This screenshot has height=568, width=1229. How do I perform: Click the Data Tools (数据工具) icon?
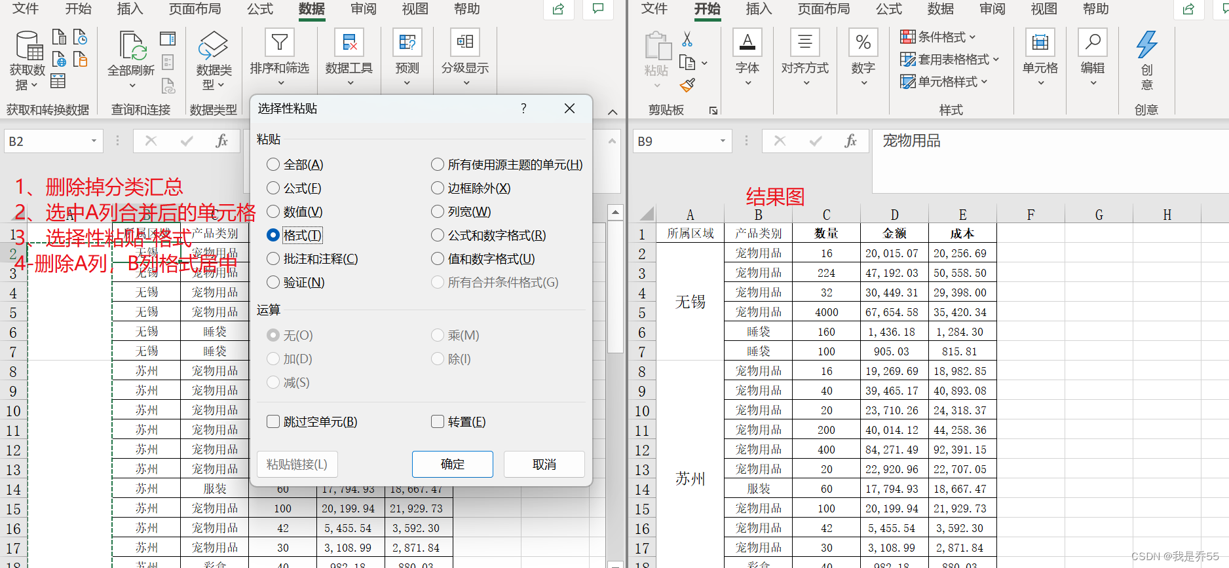[x=349, y=43]
